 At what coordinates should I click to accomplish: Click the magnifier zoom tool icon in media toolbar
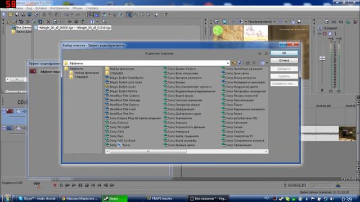(104, 21)
